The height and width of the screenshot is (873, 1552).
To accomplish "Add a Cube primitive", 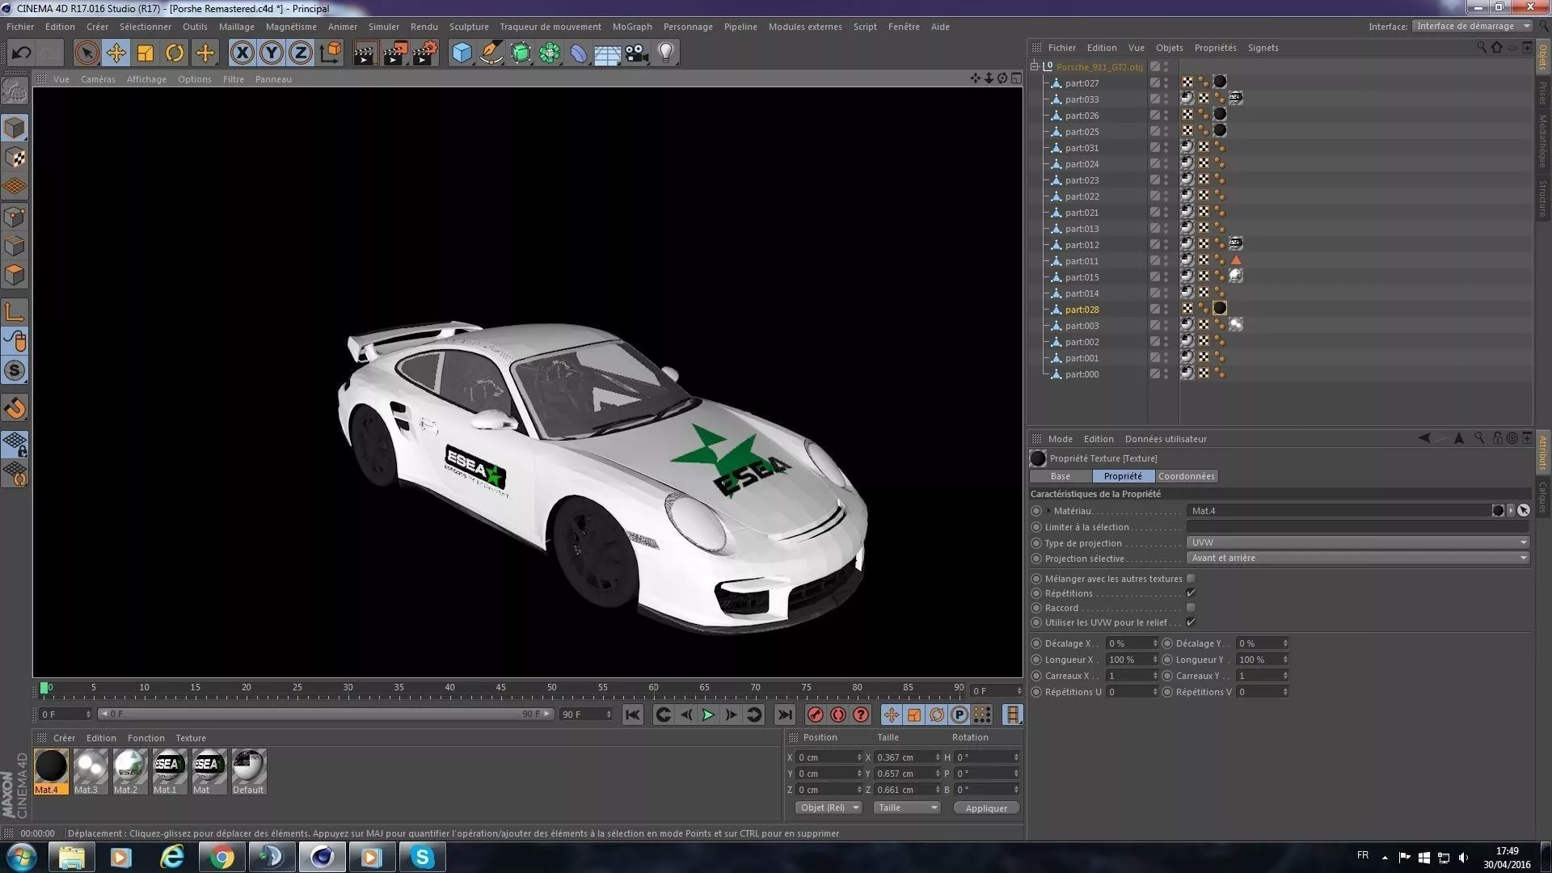I will [462, 53].
